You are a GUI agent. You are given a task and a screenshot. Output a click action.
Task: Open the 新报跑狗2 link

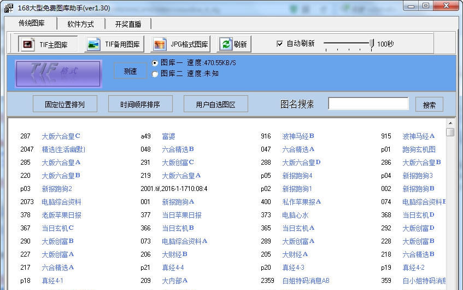click(x=57, y=189)
